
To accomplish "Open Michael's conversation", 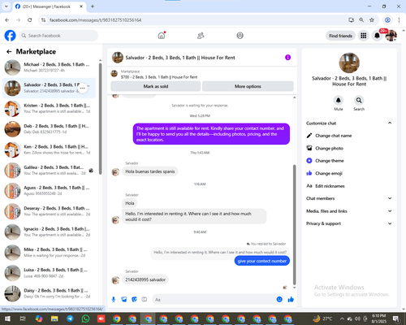I will click(49, 67).
